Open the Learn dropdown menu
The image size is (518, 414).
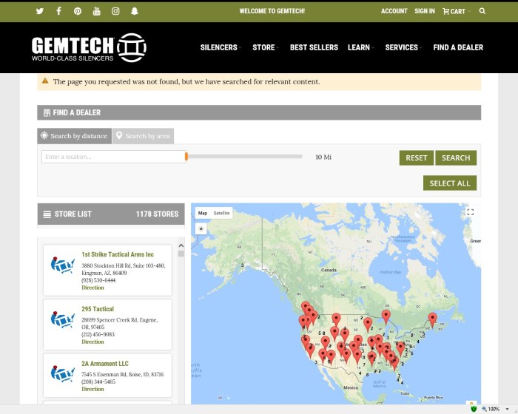pos(360,47)
